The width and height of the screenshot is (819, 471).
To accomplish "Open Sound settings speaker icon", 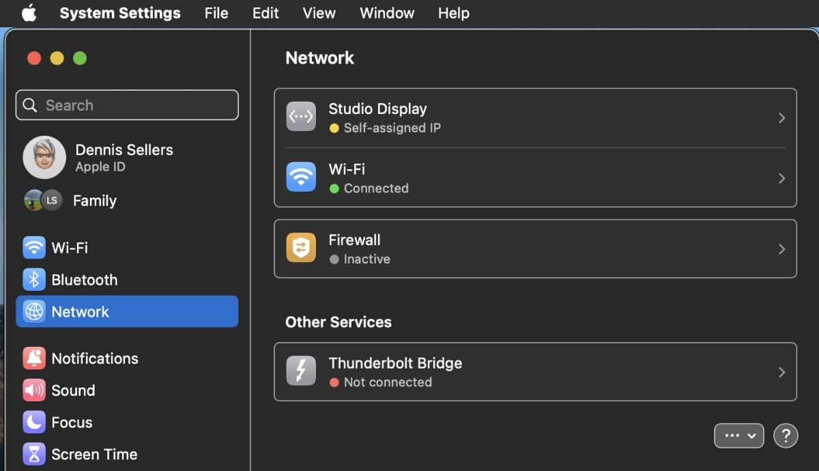I will [34, 390].
